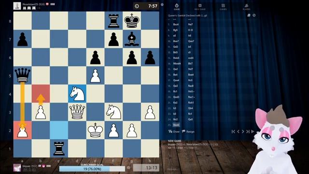Image resolution: width=309 pixels, height=174 pixels.
Task: Select move Qe3 in the move list
Action: point(175,86)
